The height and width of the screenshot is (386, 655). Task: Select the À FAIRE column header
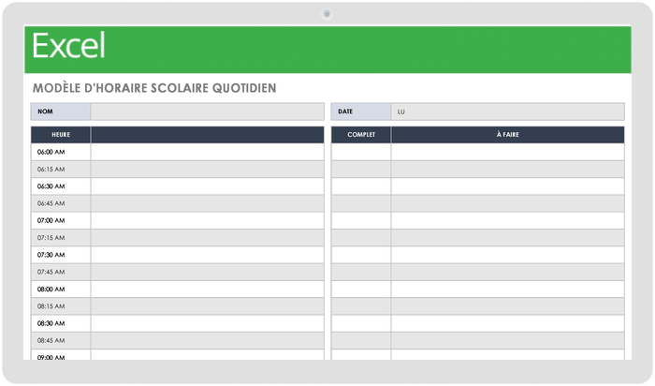[507, 135]
